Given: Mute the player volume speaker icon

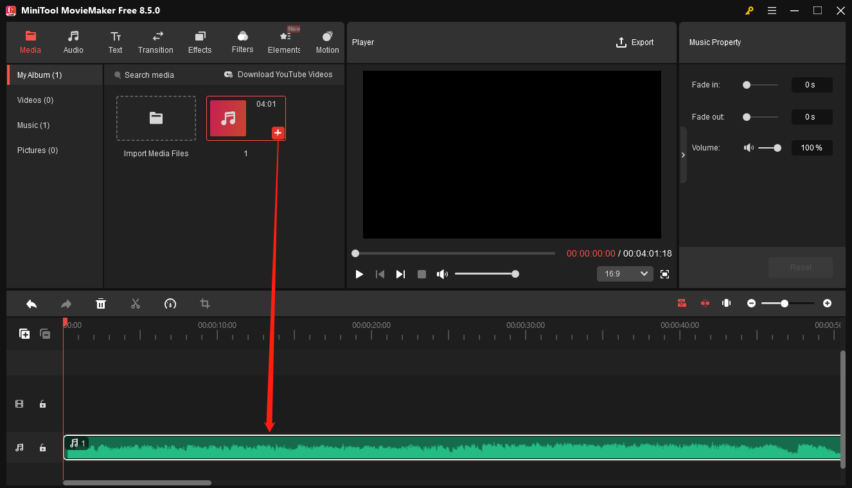Looking at the screenshot, I should (x=442, y=274).
